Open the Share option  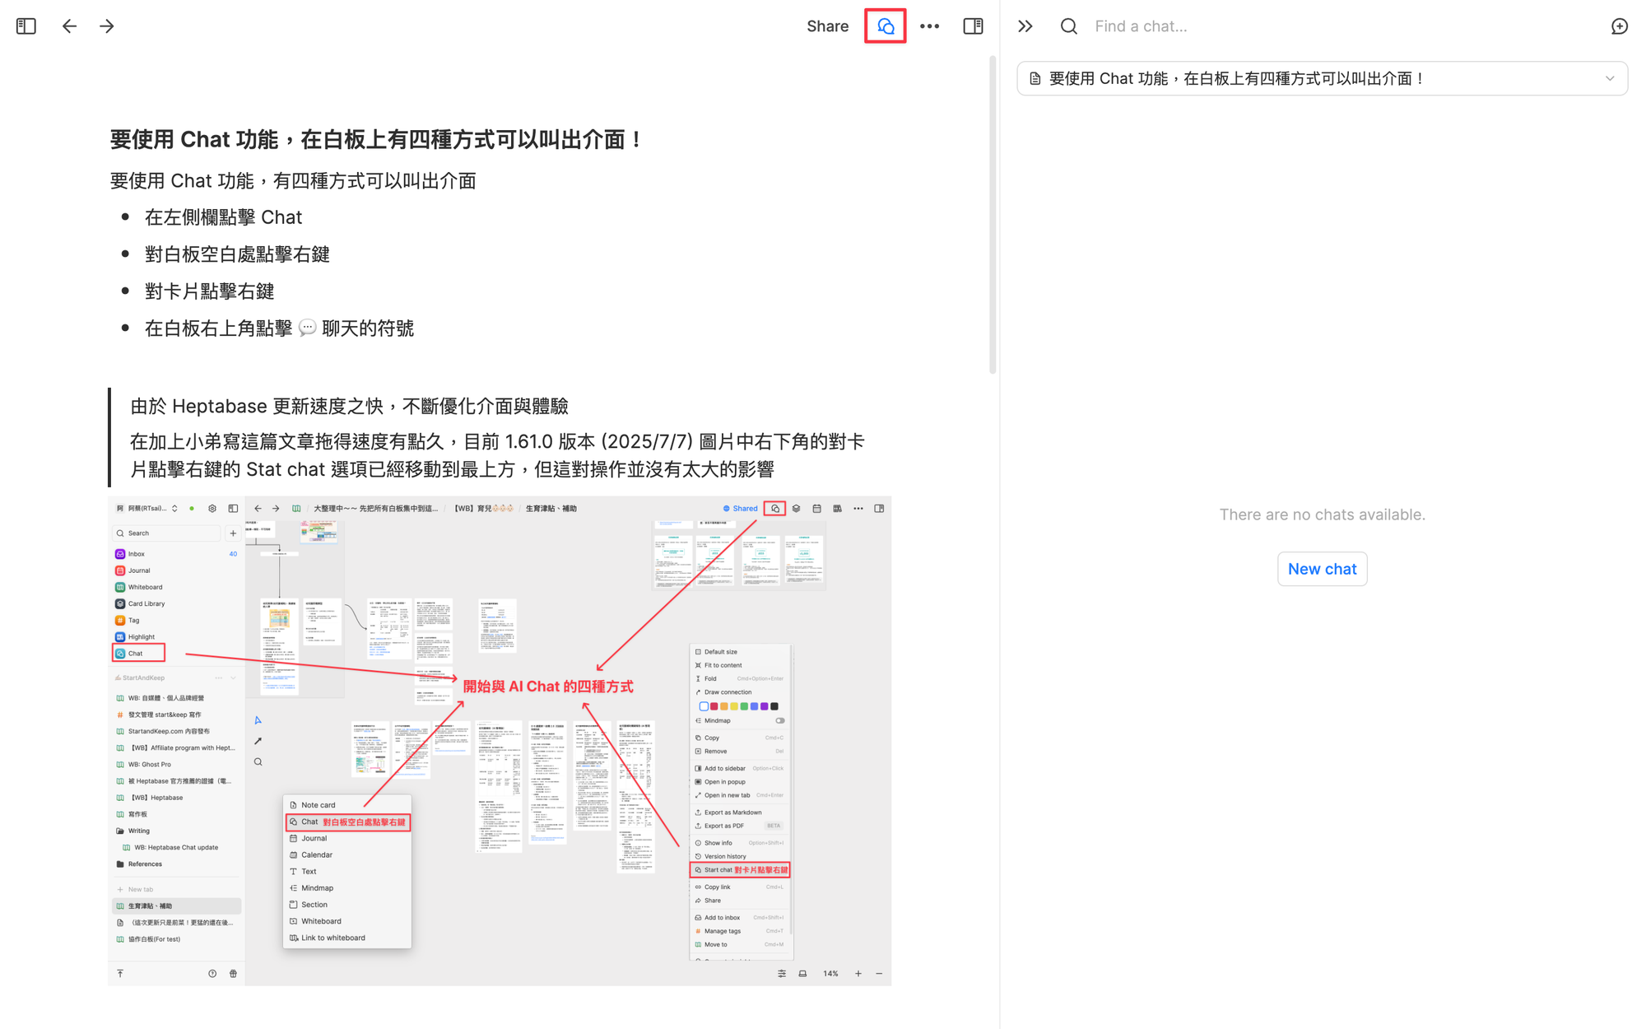(x=827, y=26)
